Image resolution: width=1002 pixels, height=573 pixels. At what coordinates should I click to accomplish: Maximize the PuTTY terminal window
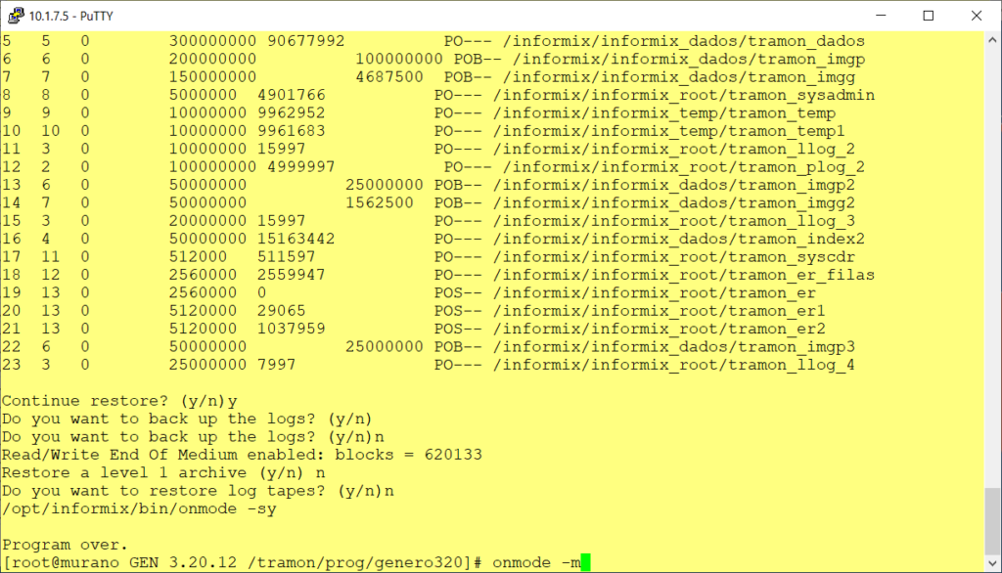tap(928, 15)
